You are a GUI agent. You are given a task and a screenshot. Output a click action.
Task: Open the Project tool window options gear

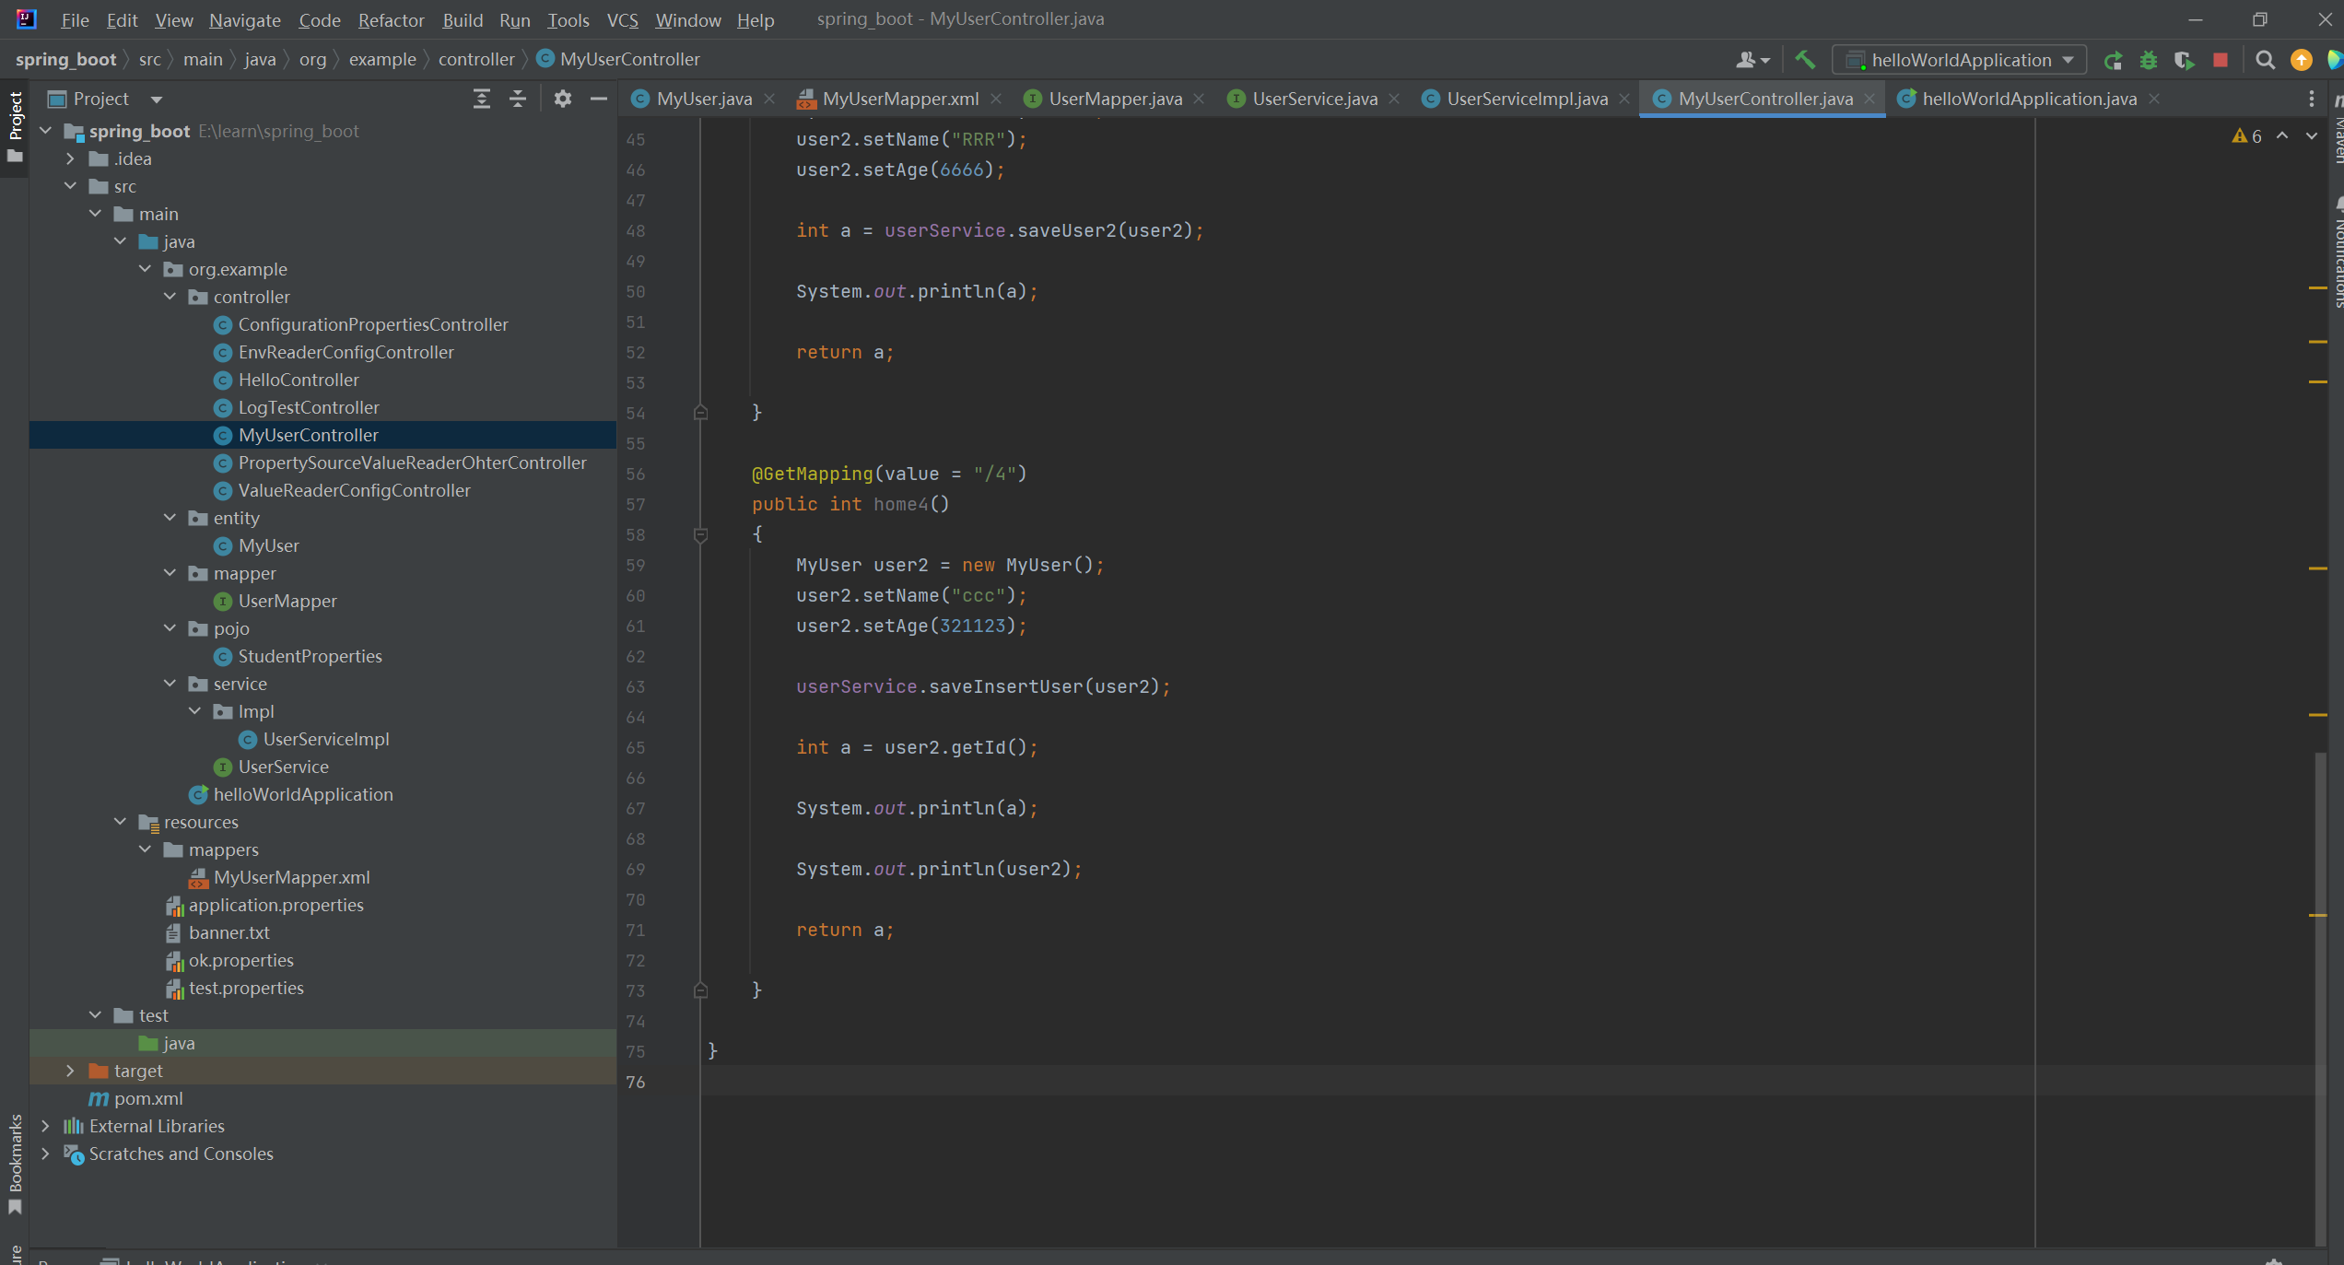click(562, 99)
